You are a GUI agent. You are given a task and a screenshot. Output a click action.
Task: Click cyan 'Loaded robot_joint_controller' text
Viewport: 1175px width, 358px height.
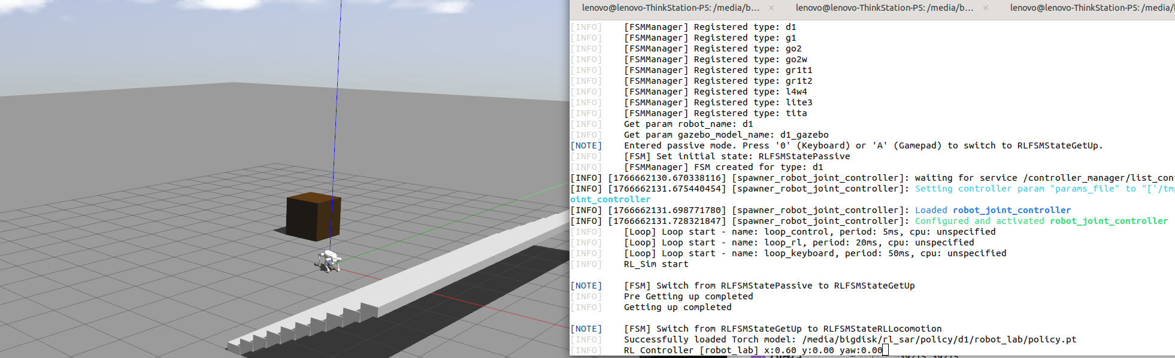click(993, 210)
